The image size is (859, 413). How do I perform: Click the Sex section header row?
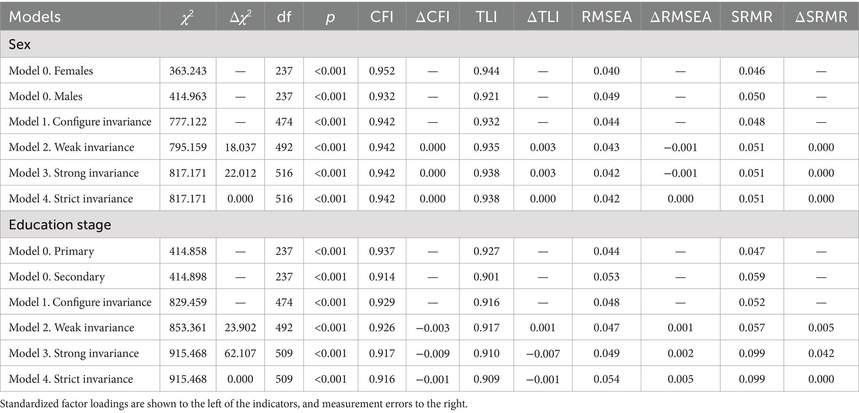(20, 44)
